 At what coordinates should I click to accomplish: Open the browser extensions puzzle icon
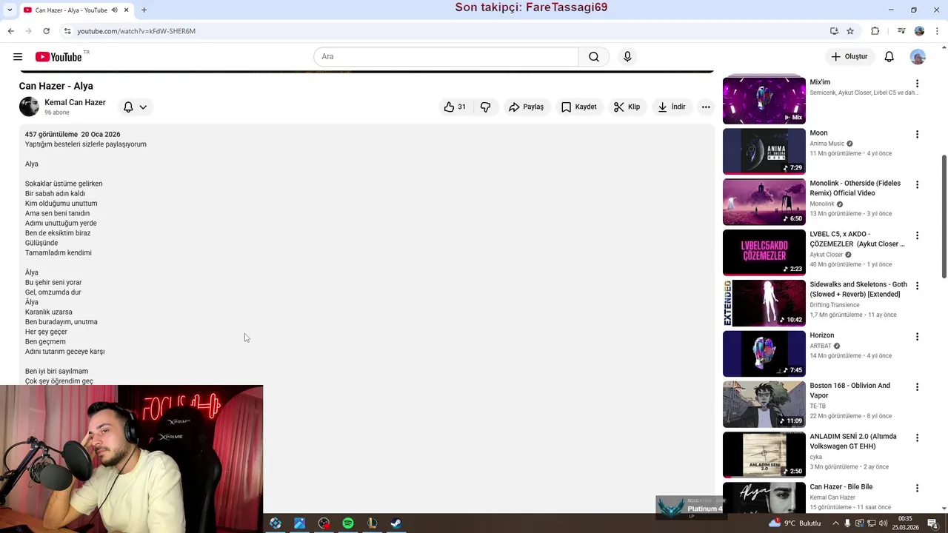pyautogui.click(x=875, y=31)
